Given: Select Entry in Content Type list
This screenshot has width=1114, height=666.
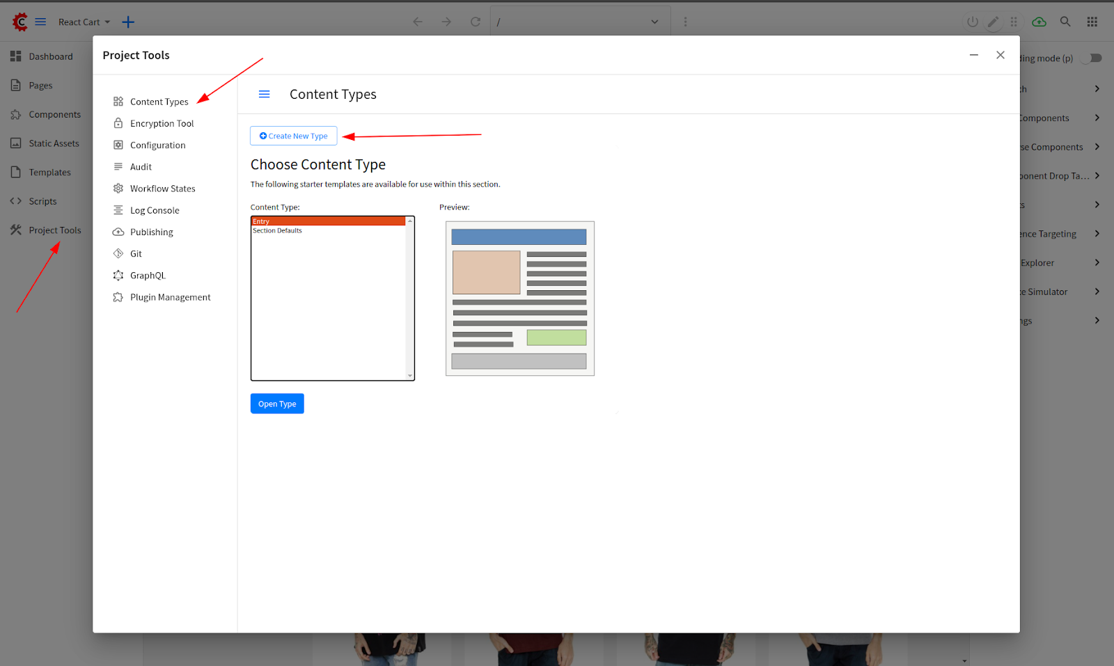Looking at the screenshot, I should click(327, 221).
